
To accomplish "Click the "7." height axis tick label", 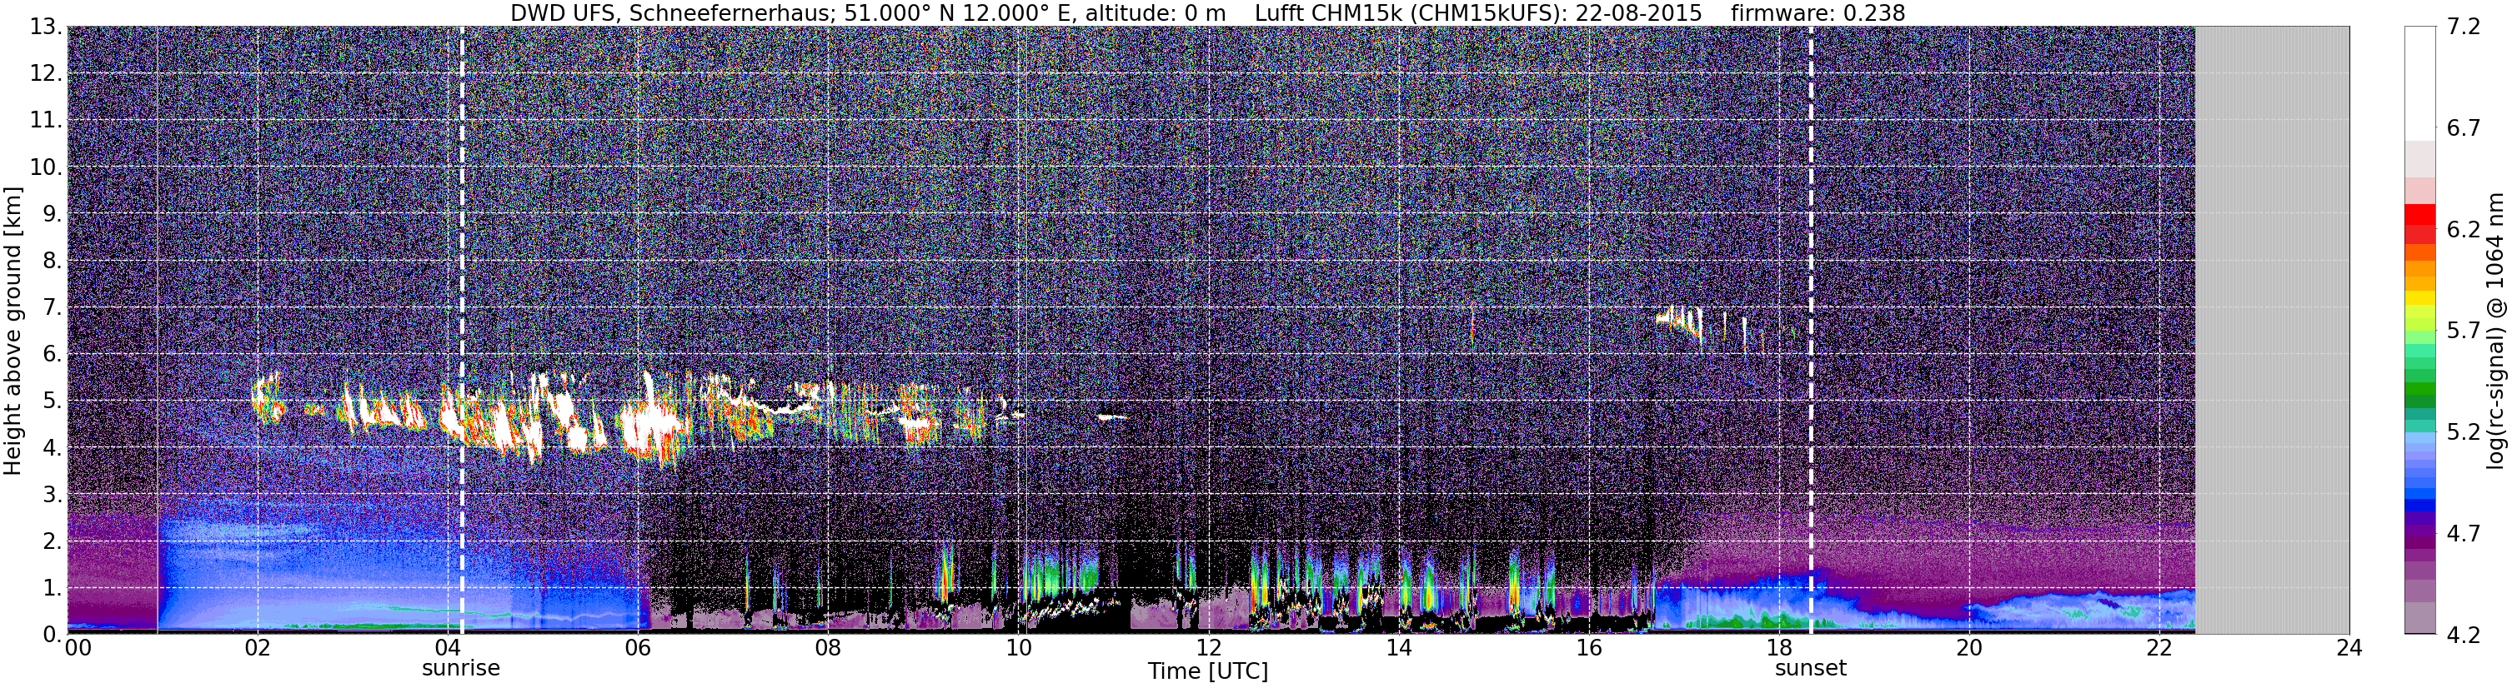I will pos(51,307).
